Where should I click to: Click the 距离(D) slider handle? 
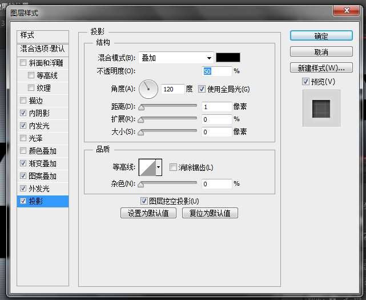(141, 107)
